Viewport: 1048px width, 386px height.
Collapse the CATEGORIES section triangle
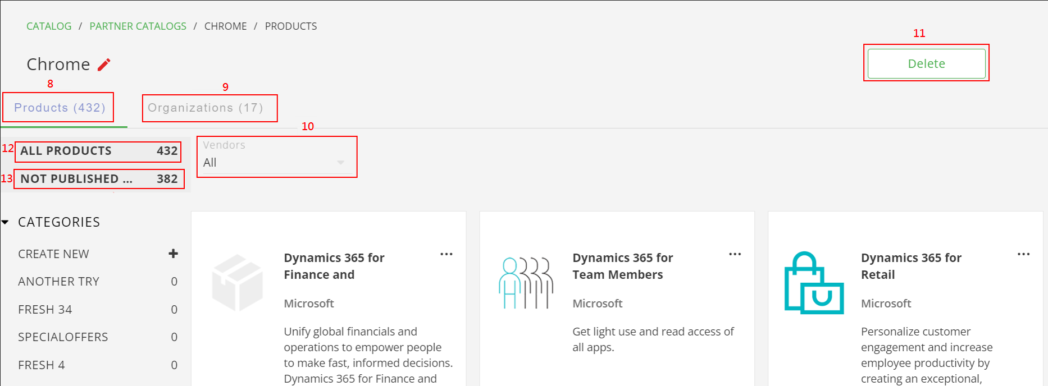pyautogui.click(x=5, y=222)
